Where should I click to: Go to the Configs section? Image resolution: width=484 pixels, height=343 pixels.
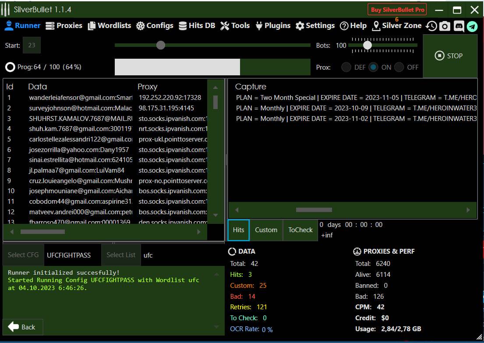(155, 25)
